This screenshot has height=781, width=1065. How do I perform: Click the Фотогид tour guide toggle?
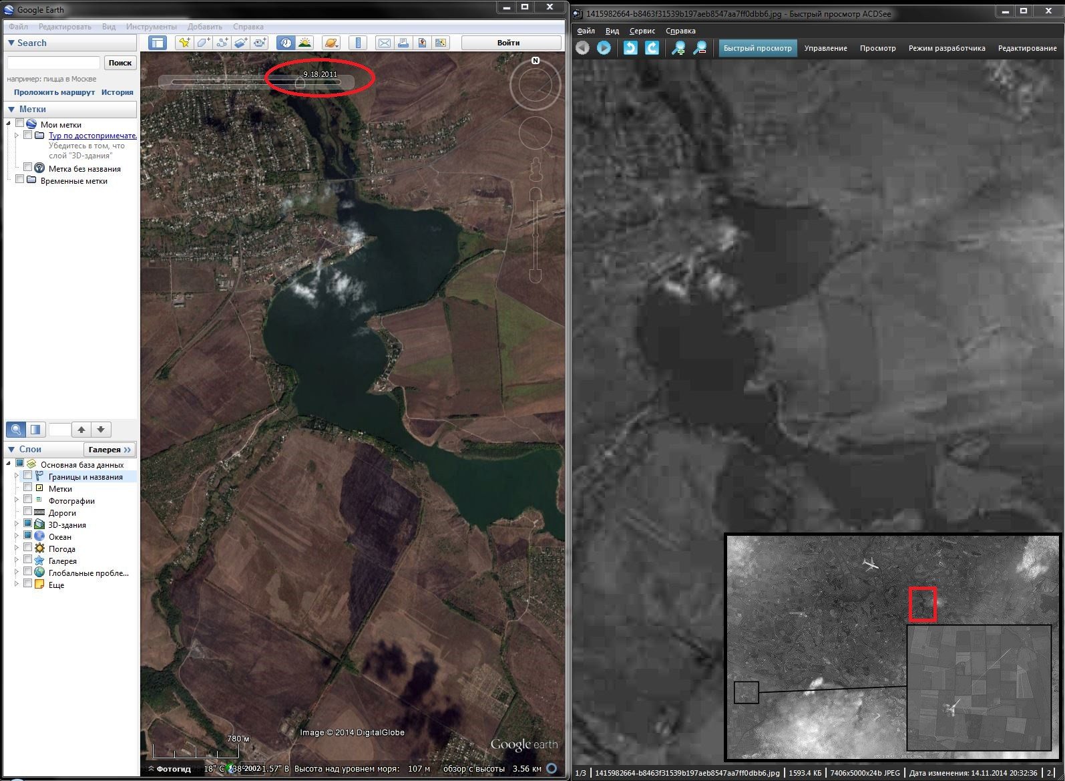click(170, 769)
